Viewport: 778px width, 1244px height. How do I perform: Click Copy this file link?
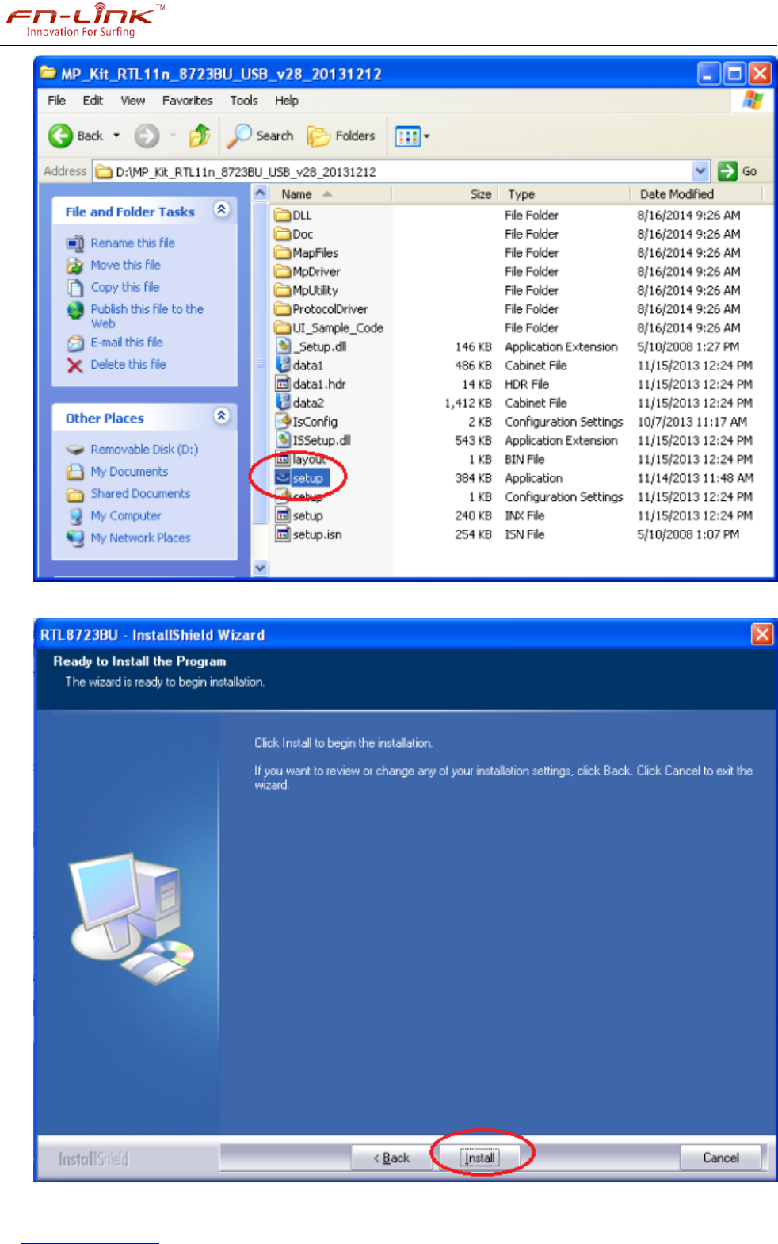coord(125,287)
